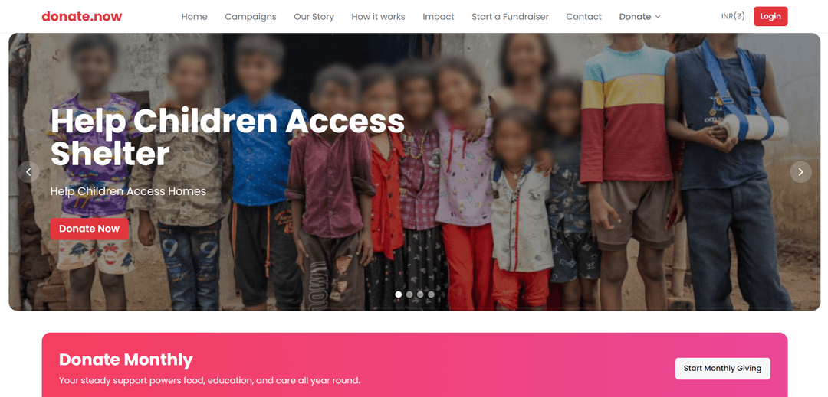This screenshot has width=828, height=397.
Task: Click the red Login button
Action: click(770, 16)
